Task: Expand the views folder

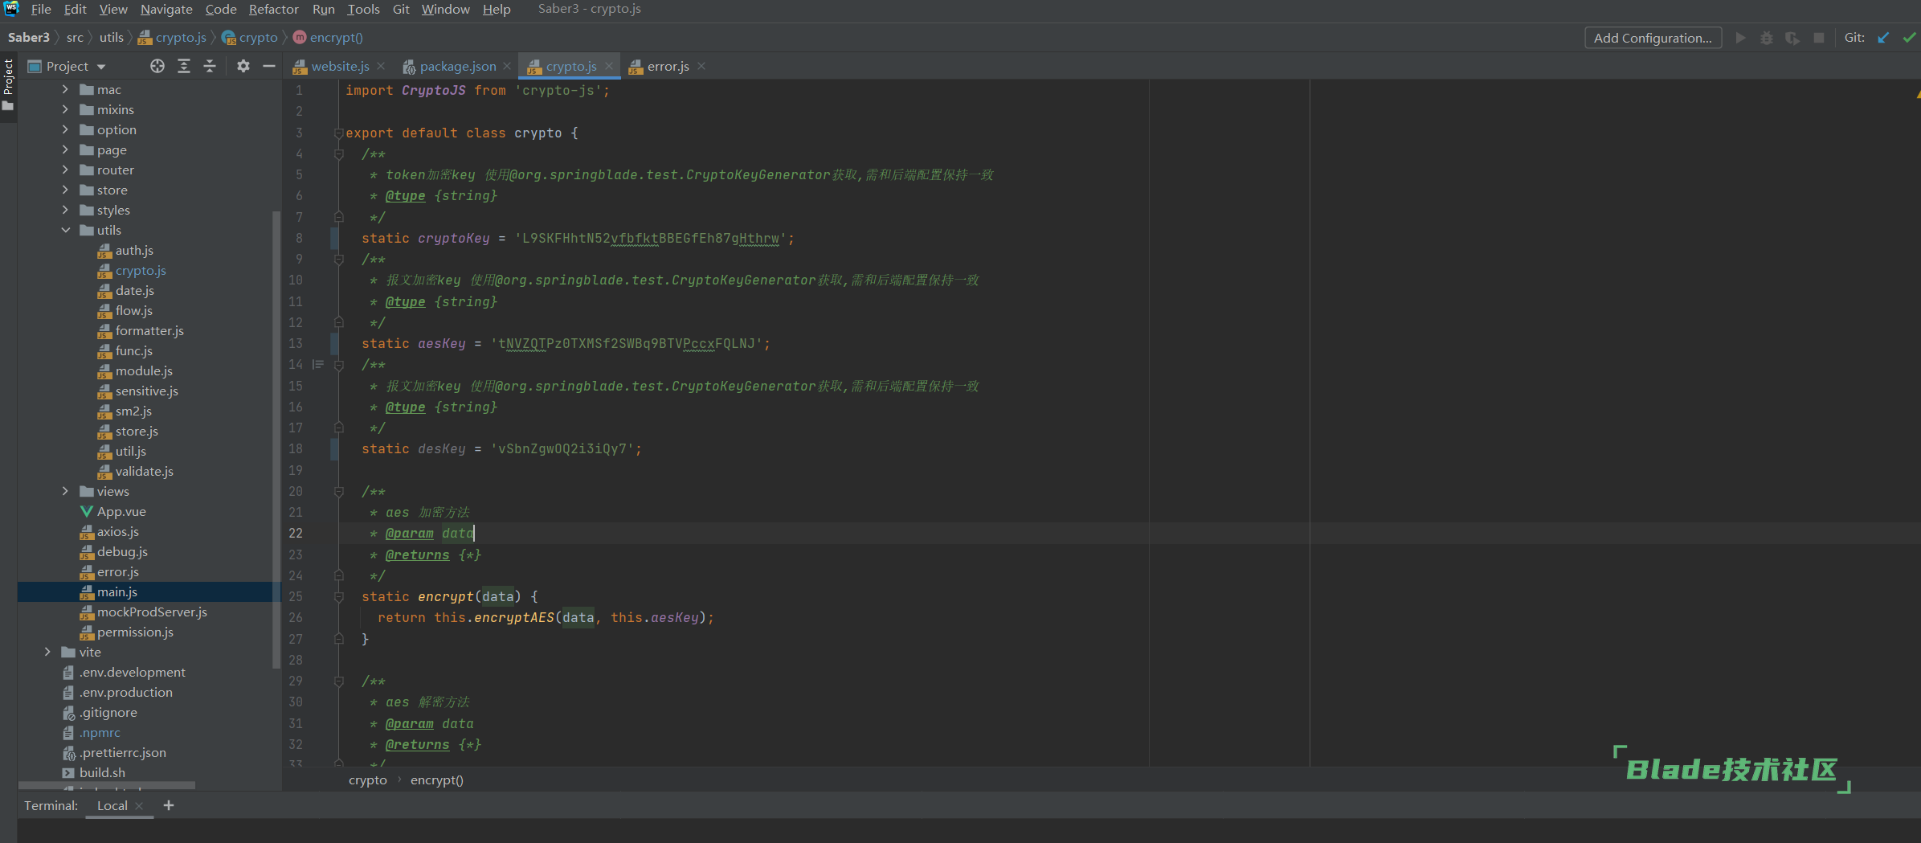Action: 66,492
